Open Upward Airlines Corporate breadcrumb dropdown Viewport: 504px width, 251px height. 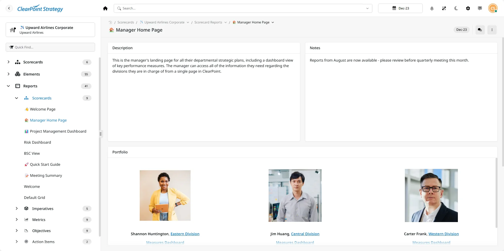[188, 22]
